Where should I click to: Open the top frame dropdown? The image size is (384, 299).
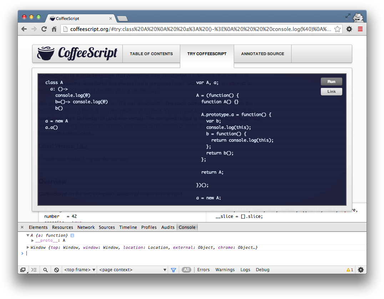pos(79,269)
